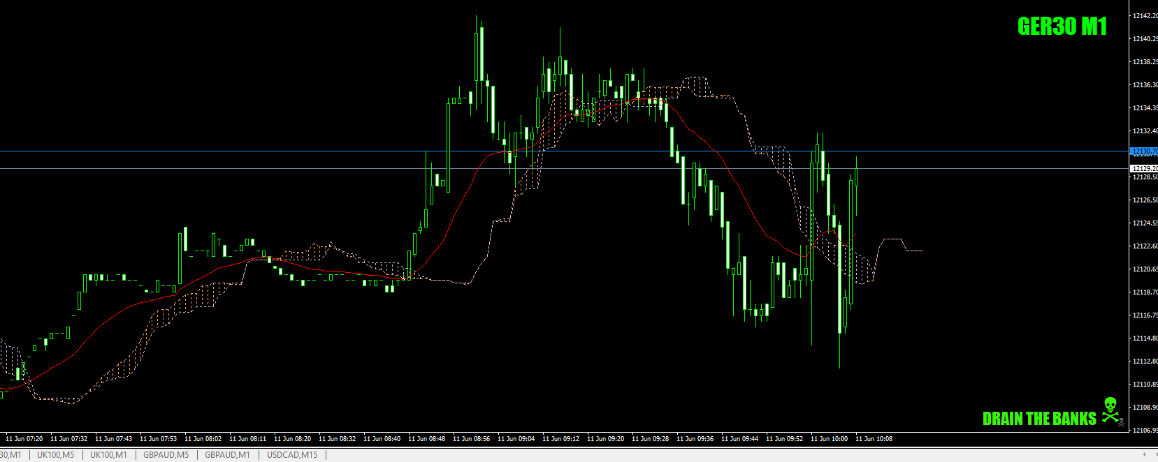Click the 12122.60 price scale value
Image resolution: width=1158 pixels, height=462 pixels.
tap(1145, 246)
